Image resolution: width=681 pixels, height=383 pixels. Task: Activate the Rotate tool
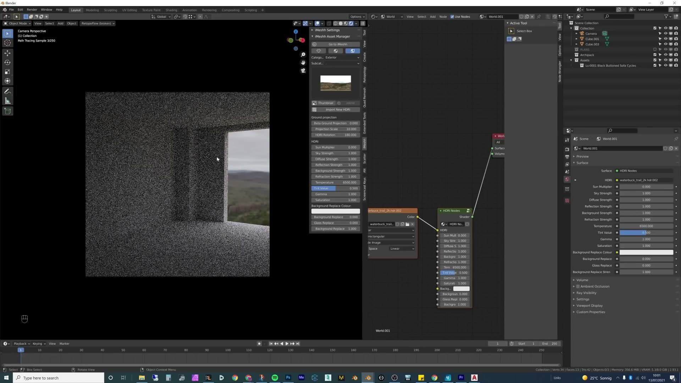[7, 62]
